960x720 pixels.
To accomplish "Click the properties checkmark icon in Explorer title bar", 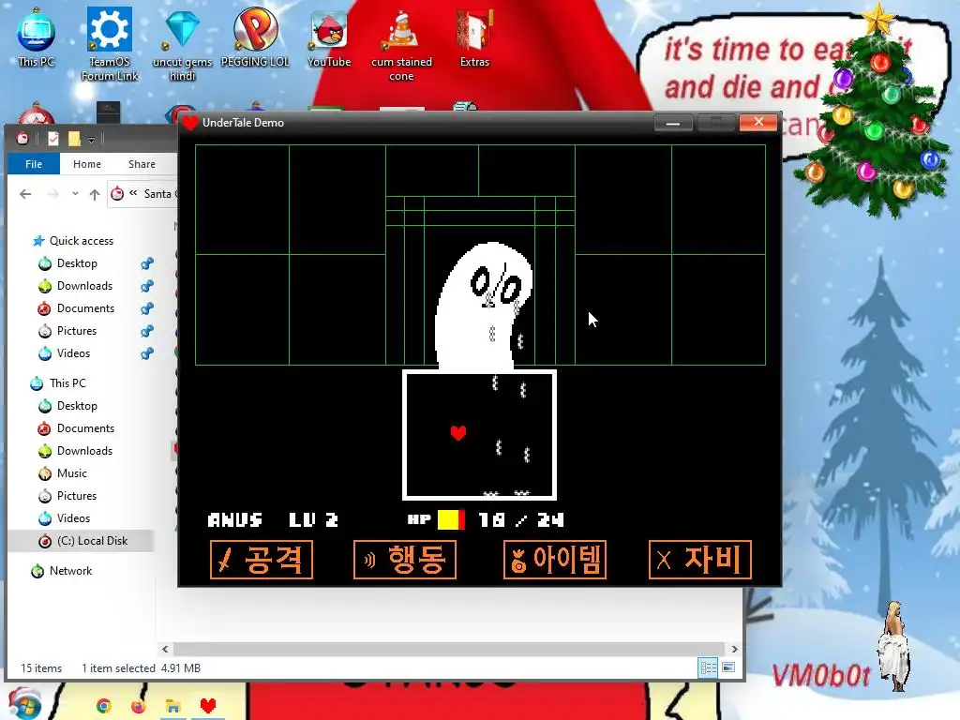I will click(x=53, y=139).
